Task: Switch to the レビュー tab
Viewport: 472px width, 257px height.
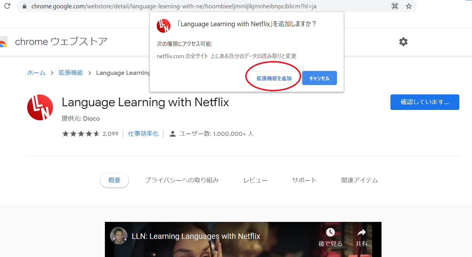Action: click(255, 180)
